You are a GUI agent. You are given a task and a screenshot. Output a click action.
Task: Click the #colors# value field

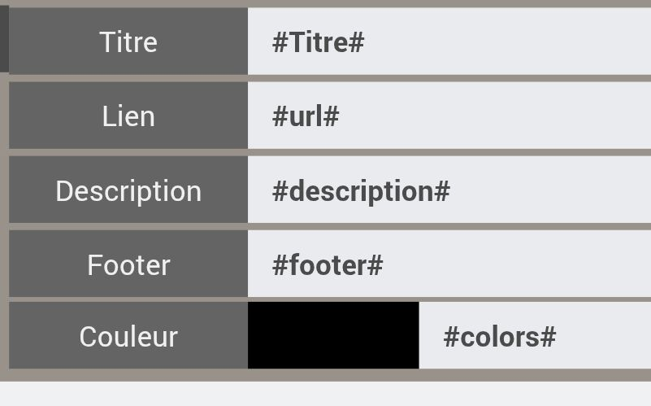(x=569, y=336)
